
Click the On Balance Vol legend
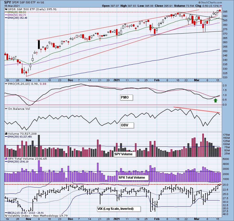(x=18, y=109)
